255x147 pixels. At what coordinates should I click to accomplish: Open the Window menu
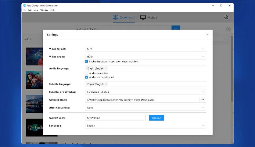(44, 10)
